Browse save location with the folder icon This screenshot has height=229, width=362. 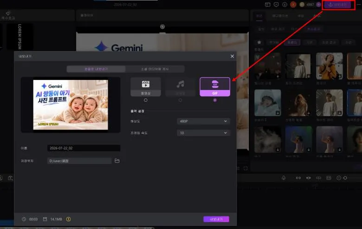(117, 161)
